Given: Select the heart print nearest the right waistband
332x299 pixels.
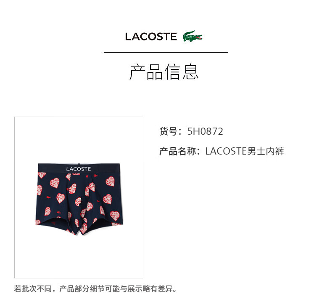Looking at the screenshot, I should [110, 182].
